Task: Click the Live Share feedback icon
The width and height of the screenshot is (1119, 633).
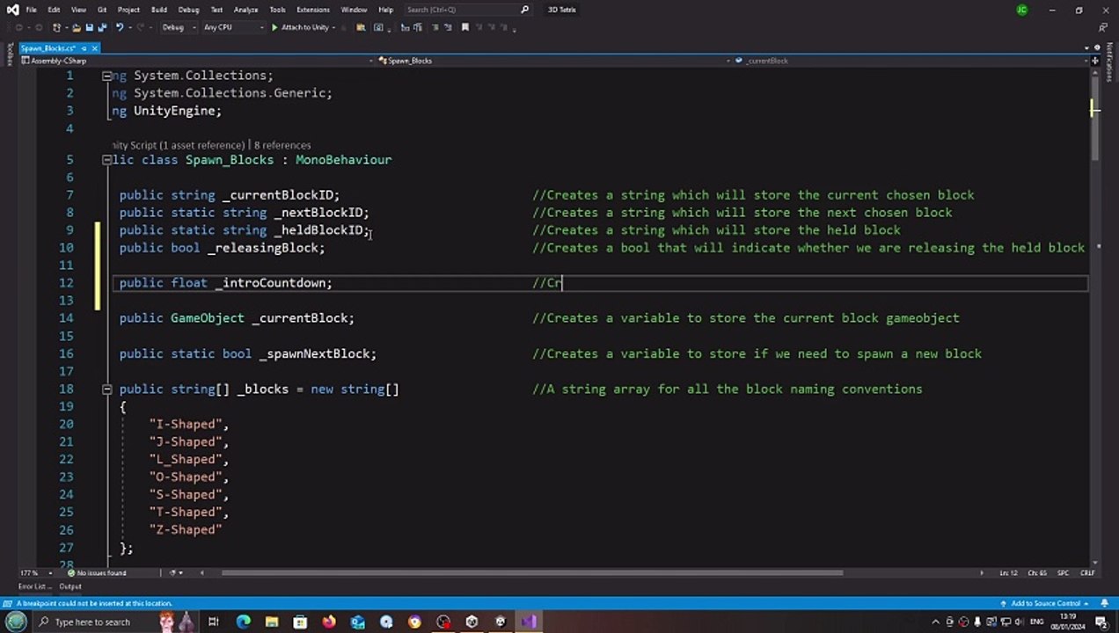Action: coord(1102,27)
